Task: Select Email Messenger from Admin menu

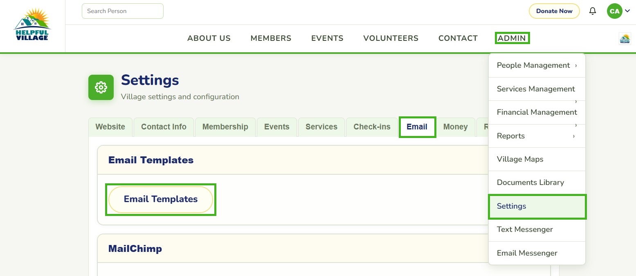Action: [537, 253]
